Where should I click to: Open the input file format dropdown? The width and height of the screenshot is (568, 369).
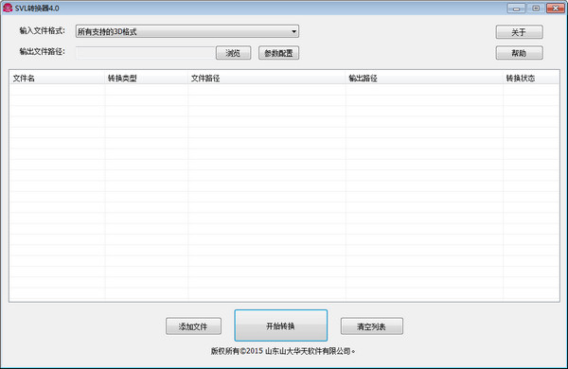coord(186,31)
